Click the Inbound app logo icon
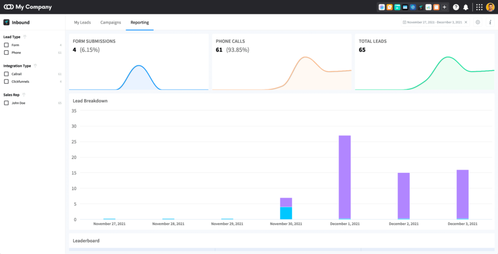 [6, 22]
